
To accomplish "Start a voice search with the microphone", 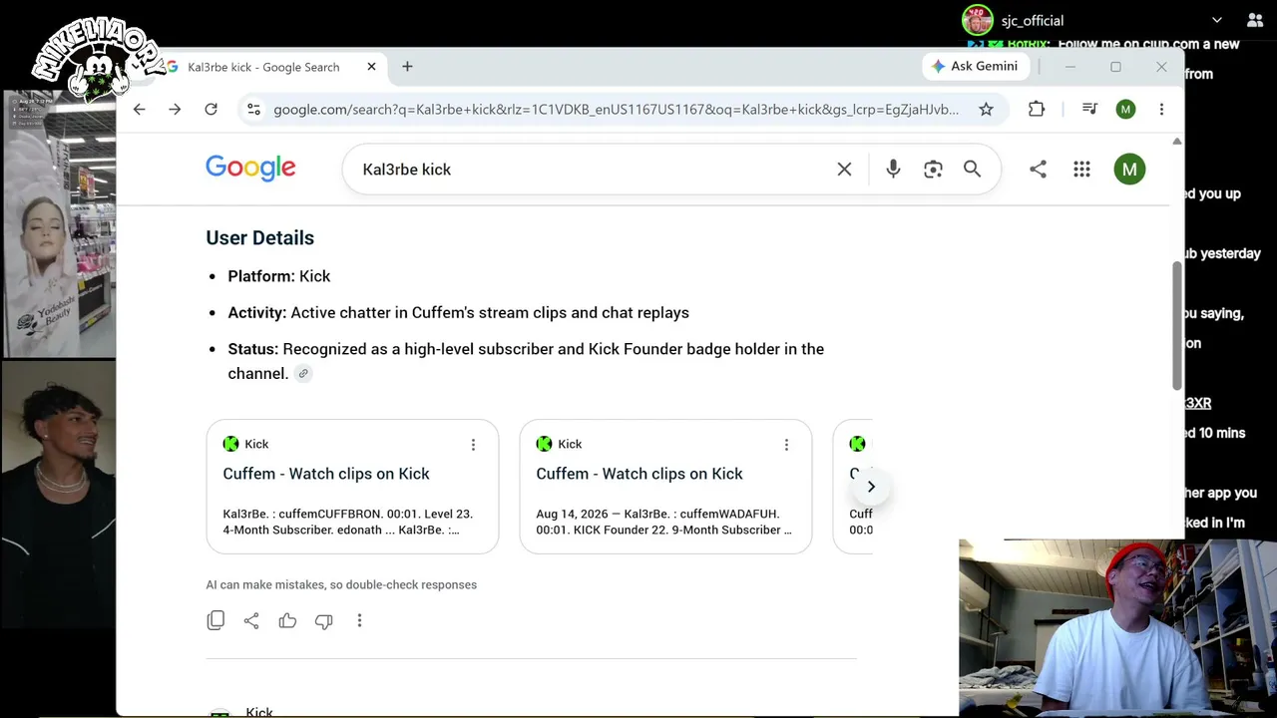I will tap(893, 170).
